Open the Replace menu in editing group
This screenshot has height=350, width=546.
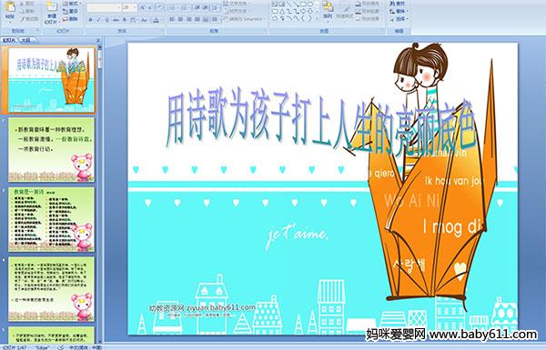click(x=399, y=11)
